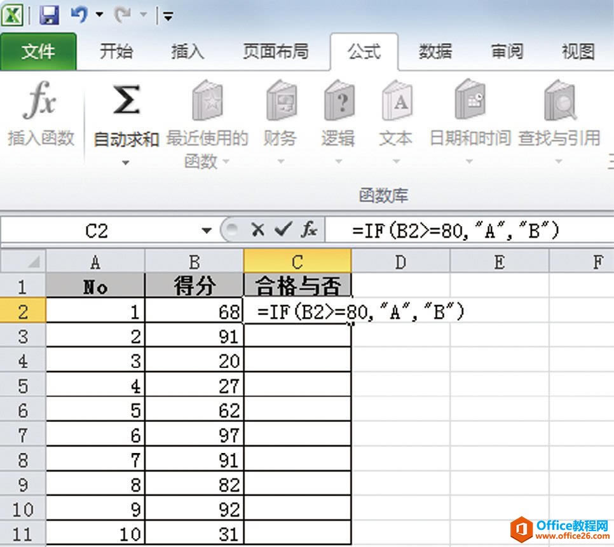Click the 得分 header cell
Image resolution: width=614 pixels, height=547 pixels.
194,286
